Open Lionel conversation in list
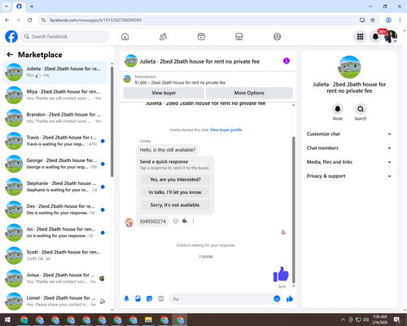 click(55, 302)
